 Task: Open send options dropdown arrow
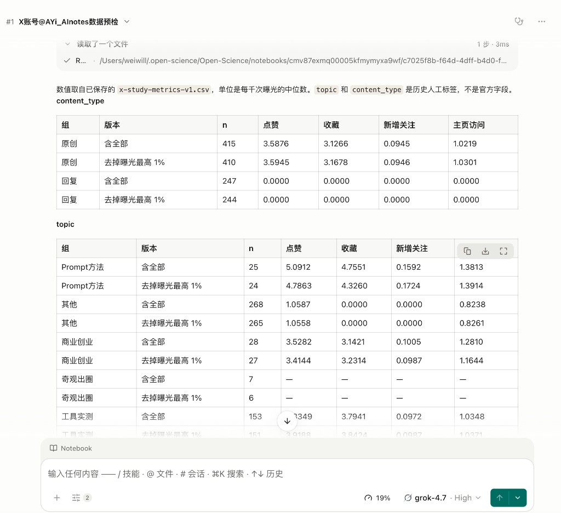518,498
